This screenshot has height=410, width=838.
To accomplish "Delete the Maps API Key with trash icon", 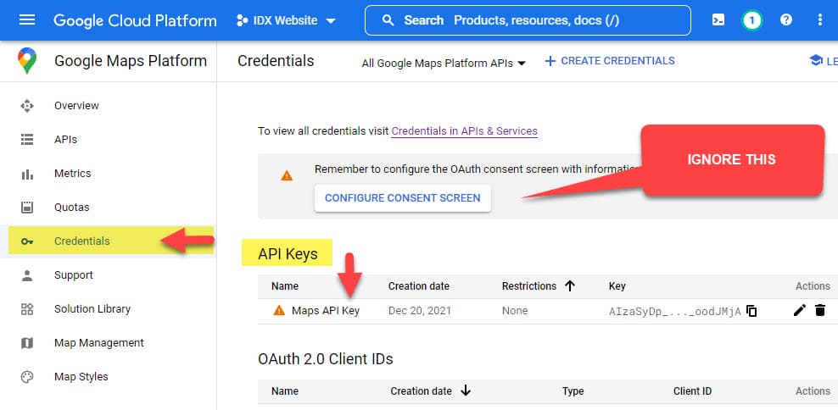I will click(820, 311).
